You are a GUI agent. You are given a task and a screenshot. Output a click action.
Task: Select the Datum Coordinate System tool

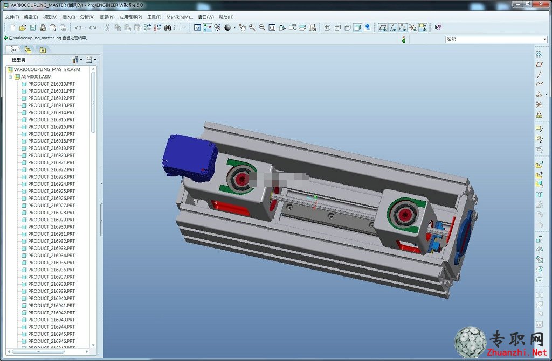pyautogui.click(x=539, y=104)
